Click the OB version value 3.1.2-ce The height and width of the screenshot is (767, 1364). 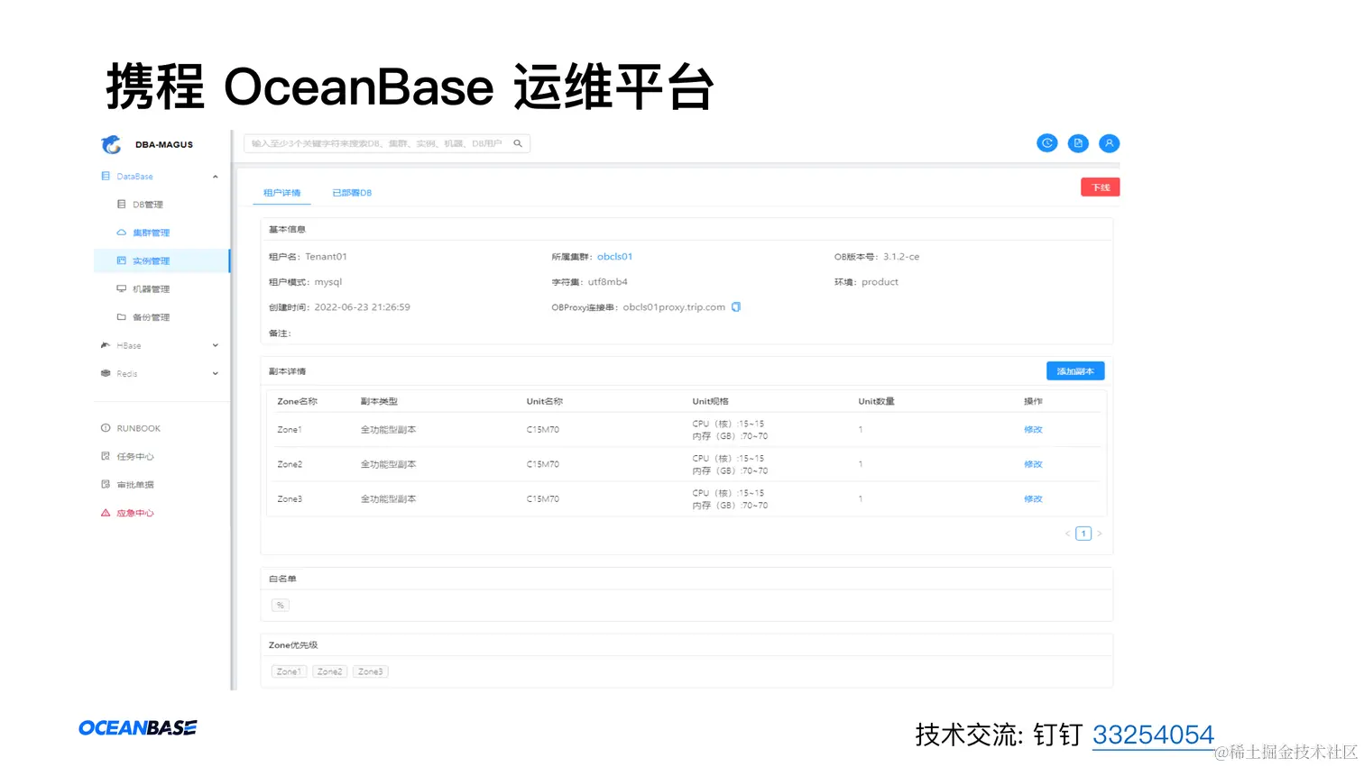(901, 257)
